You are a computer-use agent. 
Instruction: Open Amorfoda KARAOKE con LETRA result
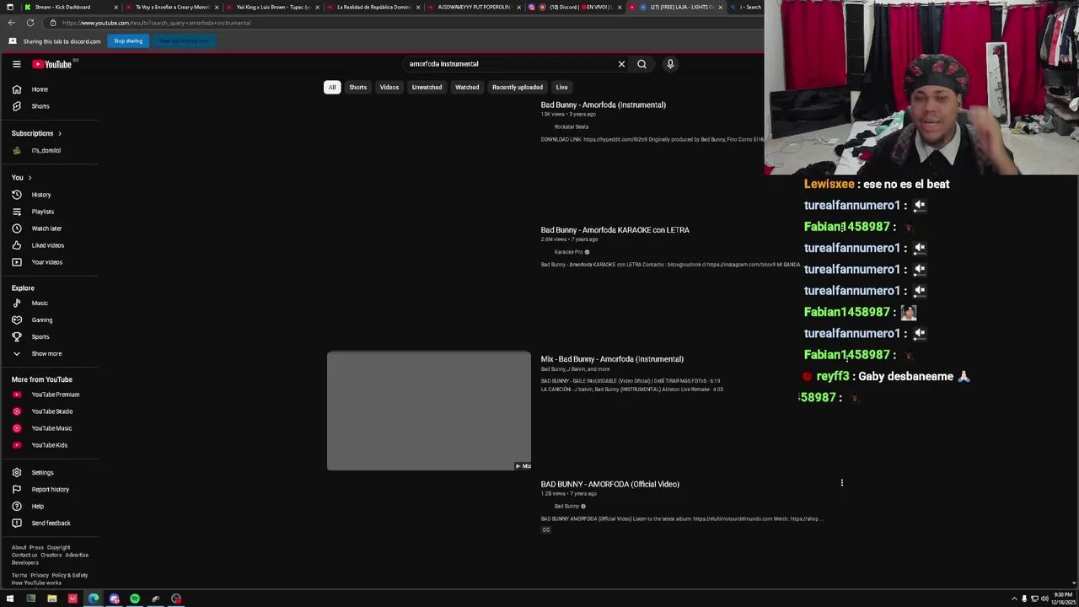[615, 230]
